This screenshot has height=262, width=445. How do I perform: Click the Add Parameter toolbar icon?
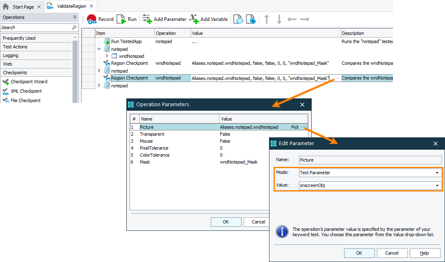coord(146,19)
